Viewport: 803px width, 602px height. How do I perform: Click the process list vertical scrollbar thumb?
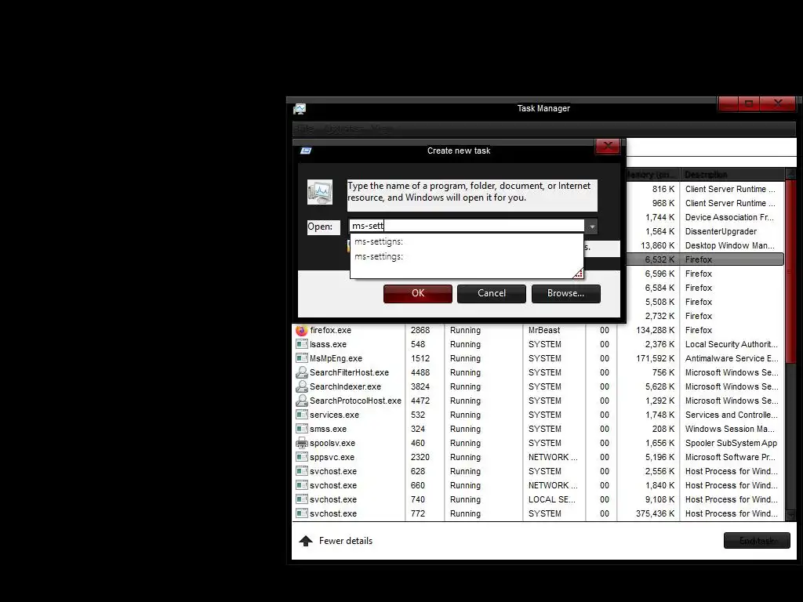click(790, 271)
